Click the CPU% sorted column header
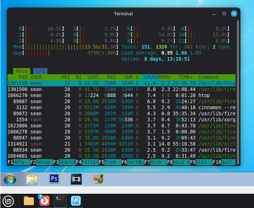The image size is (254, 208). coord(150,77)
